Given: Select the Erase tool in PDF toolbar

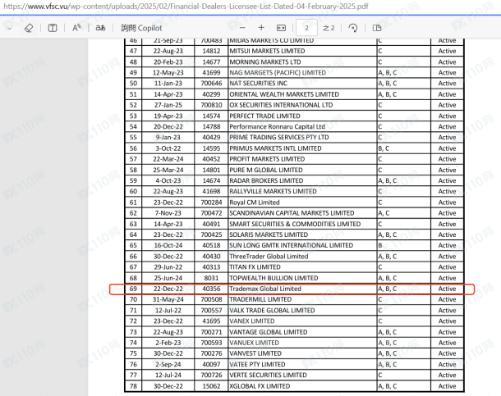Looking at the screenshot, I should click(x=29, y=28).
